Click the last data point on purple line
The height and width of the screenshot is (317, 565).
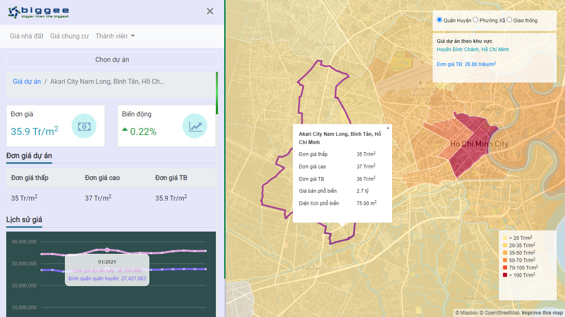[206, 269]
